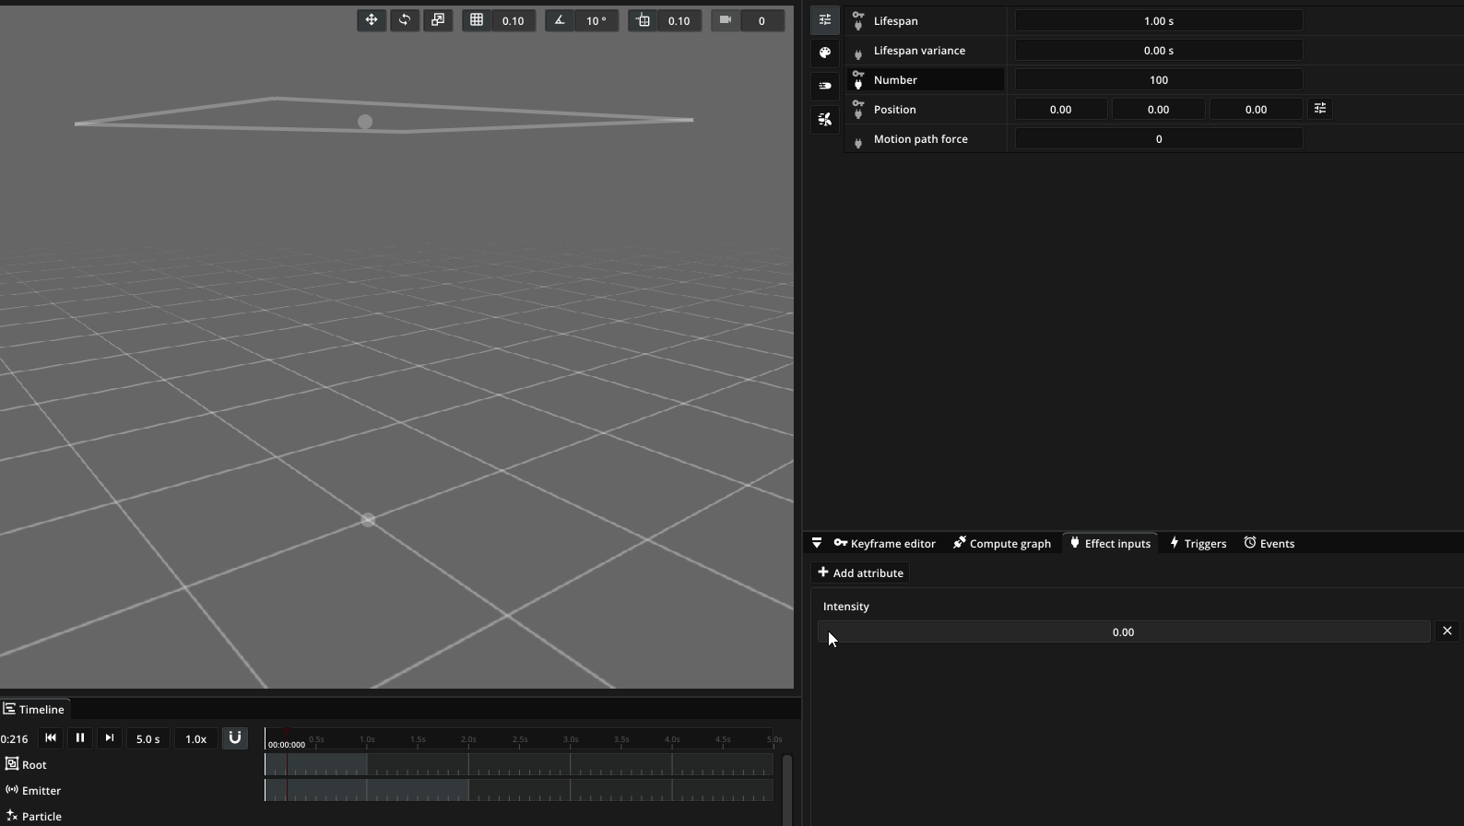The height and width of the screenshot is (826, 1464).
Task: Click the camera icon in viewport toolbar
Action: tap(726, 20)
